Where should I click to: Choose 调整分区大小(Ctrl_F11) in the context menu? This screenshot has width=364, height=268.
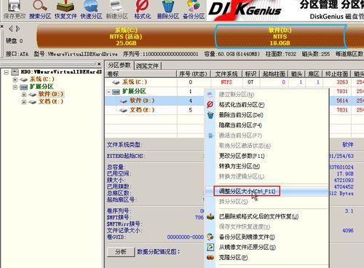266,192
